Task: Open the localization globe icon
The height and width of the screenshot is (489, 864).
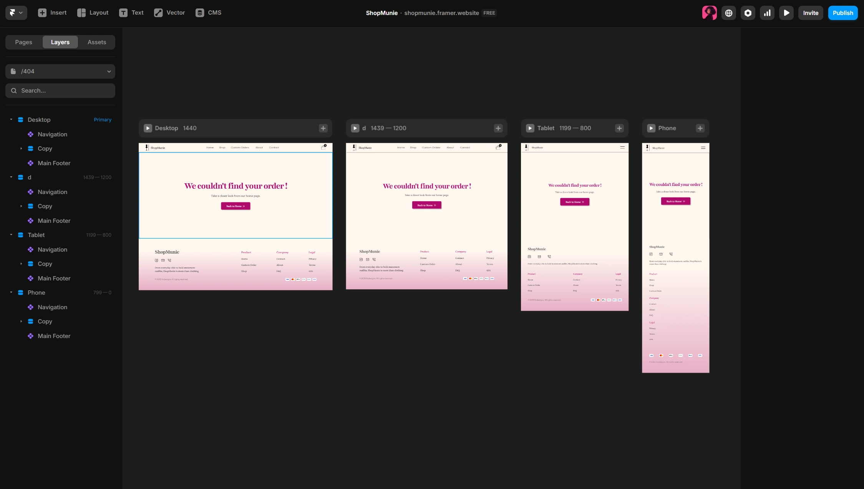Action: coord(728,13)
